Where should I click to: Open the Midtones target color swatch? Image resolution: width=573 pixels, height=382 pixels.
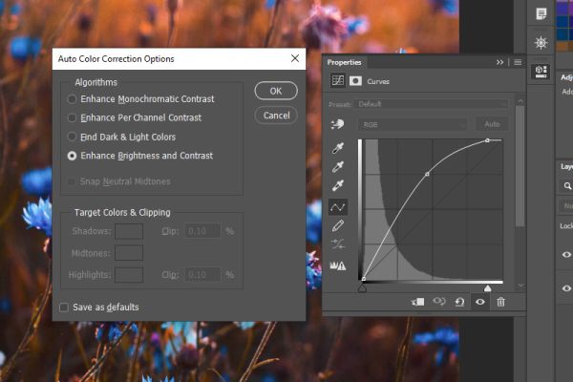tap(129, 253)
